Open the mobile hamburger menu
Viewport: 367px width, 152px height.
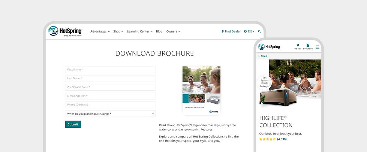[318, 47]
